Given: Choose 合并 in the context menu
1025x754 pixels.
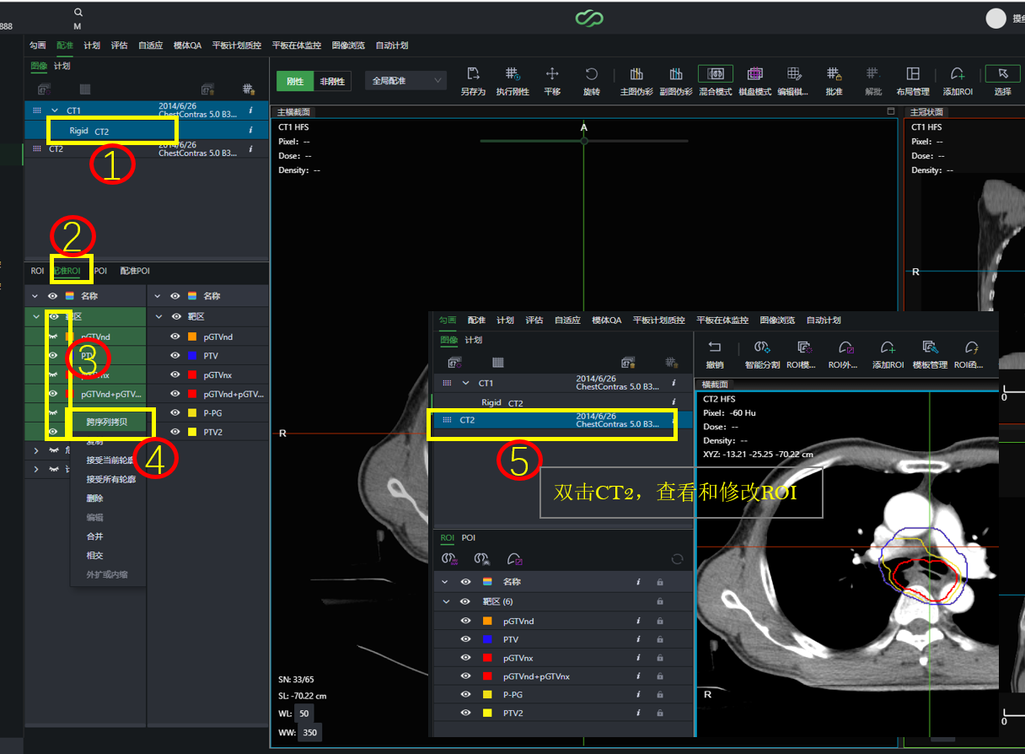Looking at the screenshot, I should [x=94, y=536].
